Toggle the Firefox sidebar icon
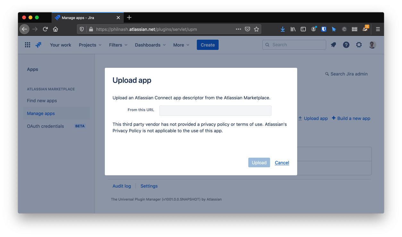The image size is (402, 237). pos(303,29)
